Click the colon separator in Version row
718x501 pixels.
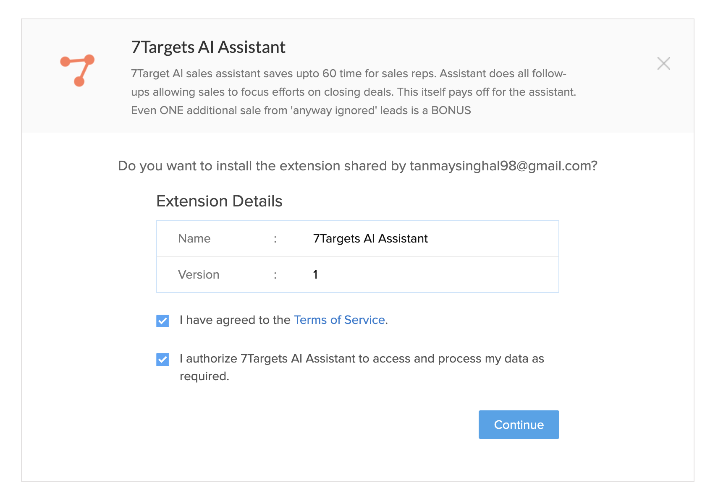tap(275, 275)
